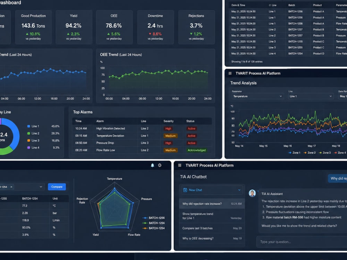Viewport: 347px width, 260px height.
Task: Click the Temperature axis label on radar chart
Action: click(115, 179)
